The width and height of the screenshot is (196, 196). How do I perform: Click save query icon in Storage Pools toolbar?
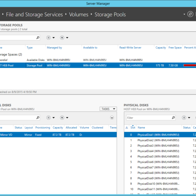pyautogui.click(x=62, y=38)
